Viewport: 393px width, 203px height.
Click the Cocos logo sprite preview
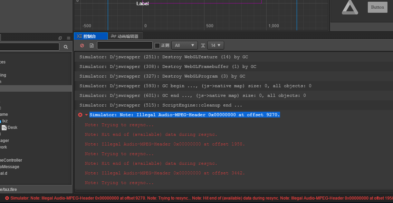[350, 7]
